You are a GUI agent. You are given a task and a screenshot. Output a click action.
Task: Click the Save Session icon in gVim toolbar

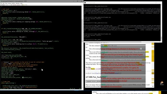click(x=18, y=5)
